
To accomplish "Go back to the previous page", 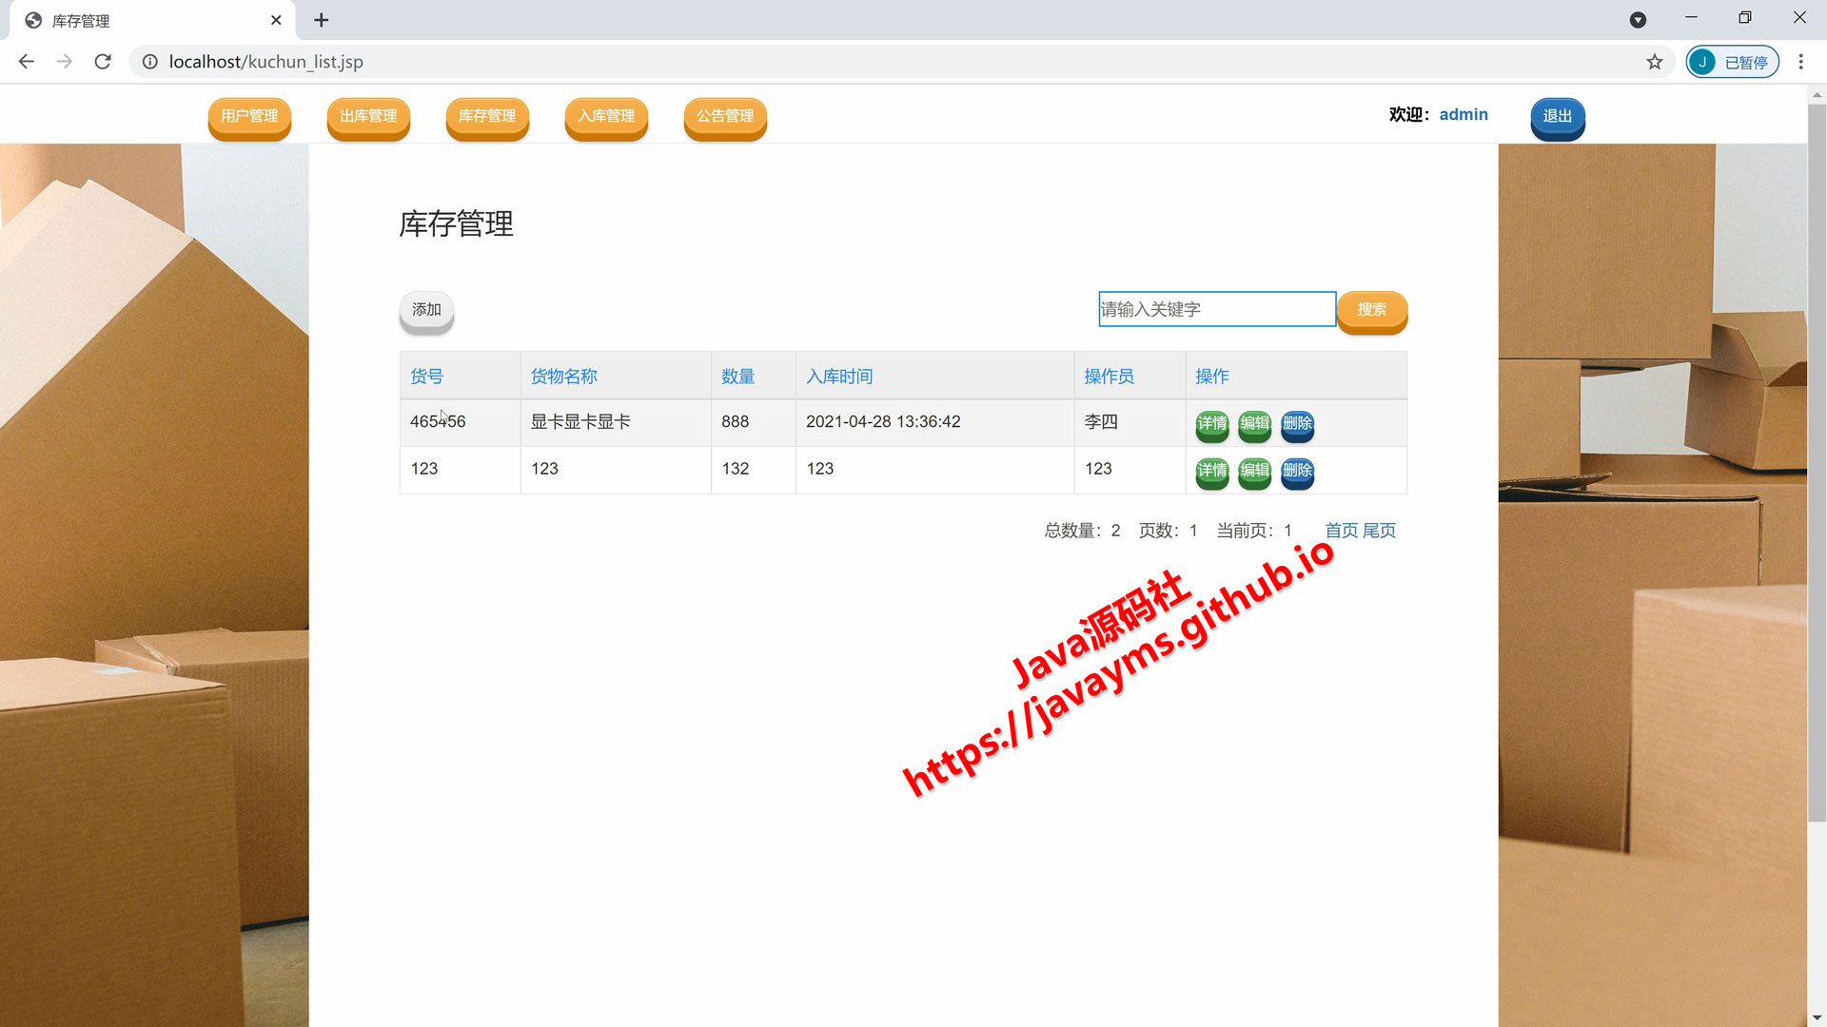I will [x=27, y=62].
